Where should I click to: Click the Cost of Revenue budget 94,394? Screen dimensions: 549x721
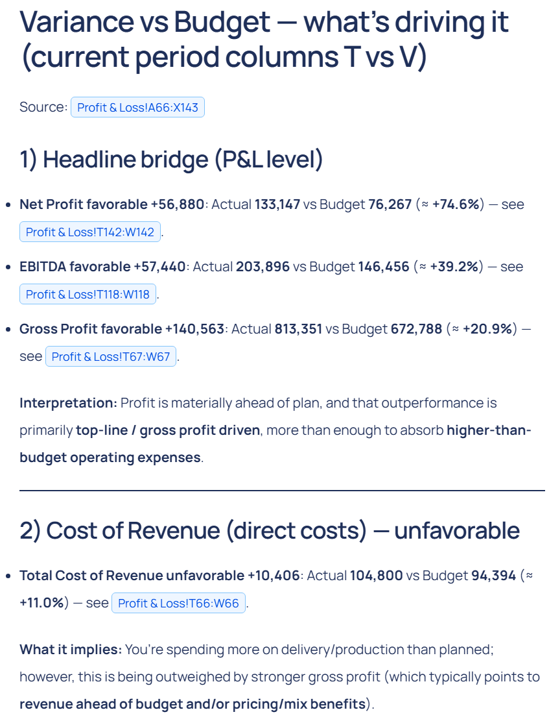click(x=484, y=576)
